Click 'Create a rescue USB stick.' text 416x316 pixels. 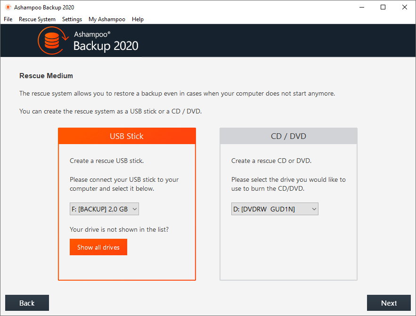[x=106, y=161]
